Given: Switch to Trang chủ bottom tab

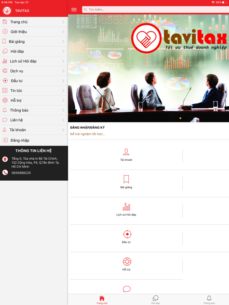Looking at the screenshot, I should coord(102,300).
